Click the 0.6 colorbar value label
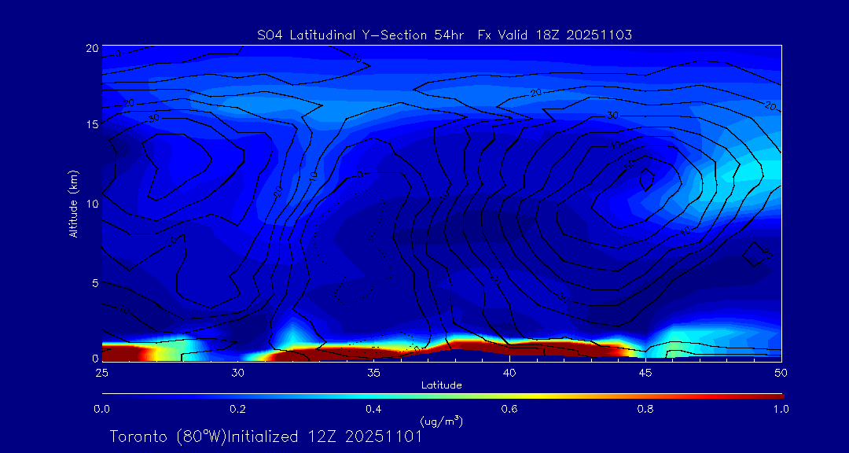Viewport: 849px width, 453px height. 509,409
